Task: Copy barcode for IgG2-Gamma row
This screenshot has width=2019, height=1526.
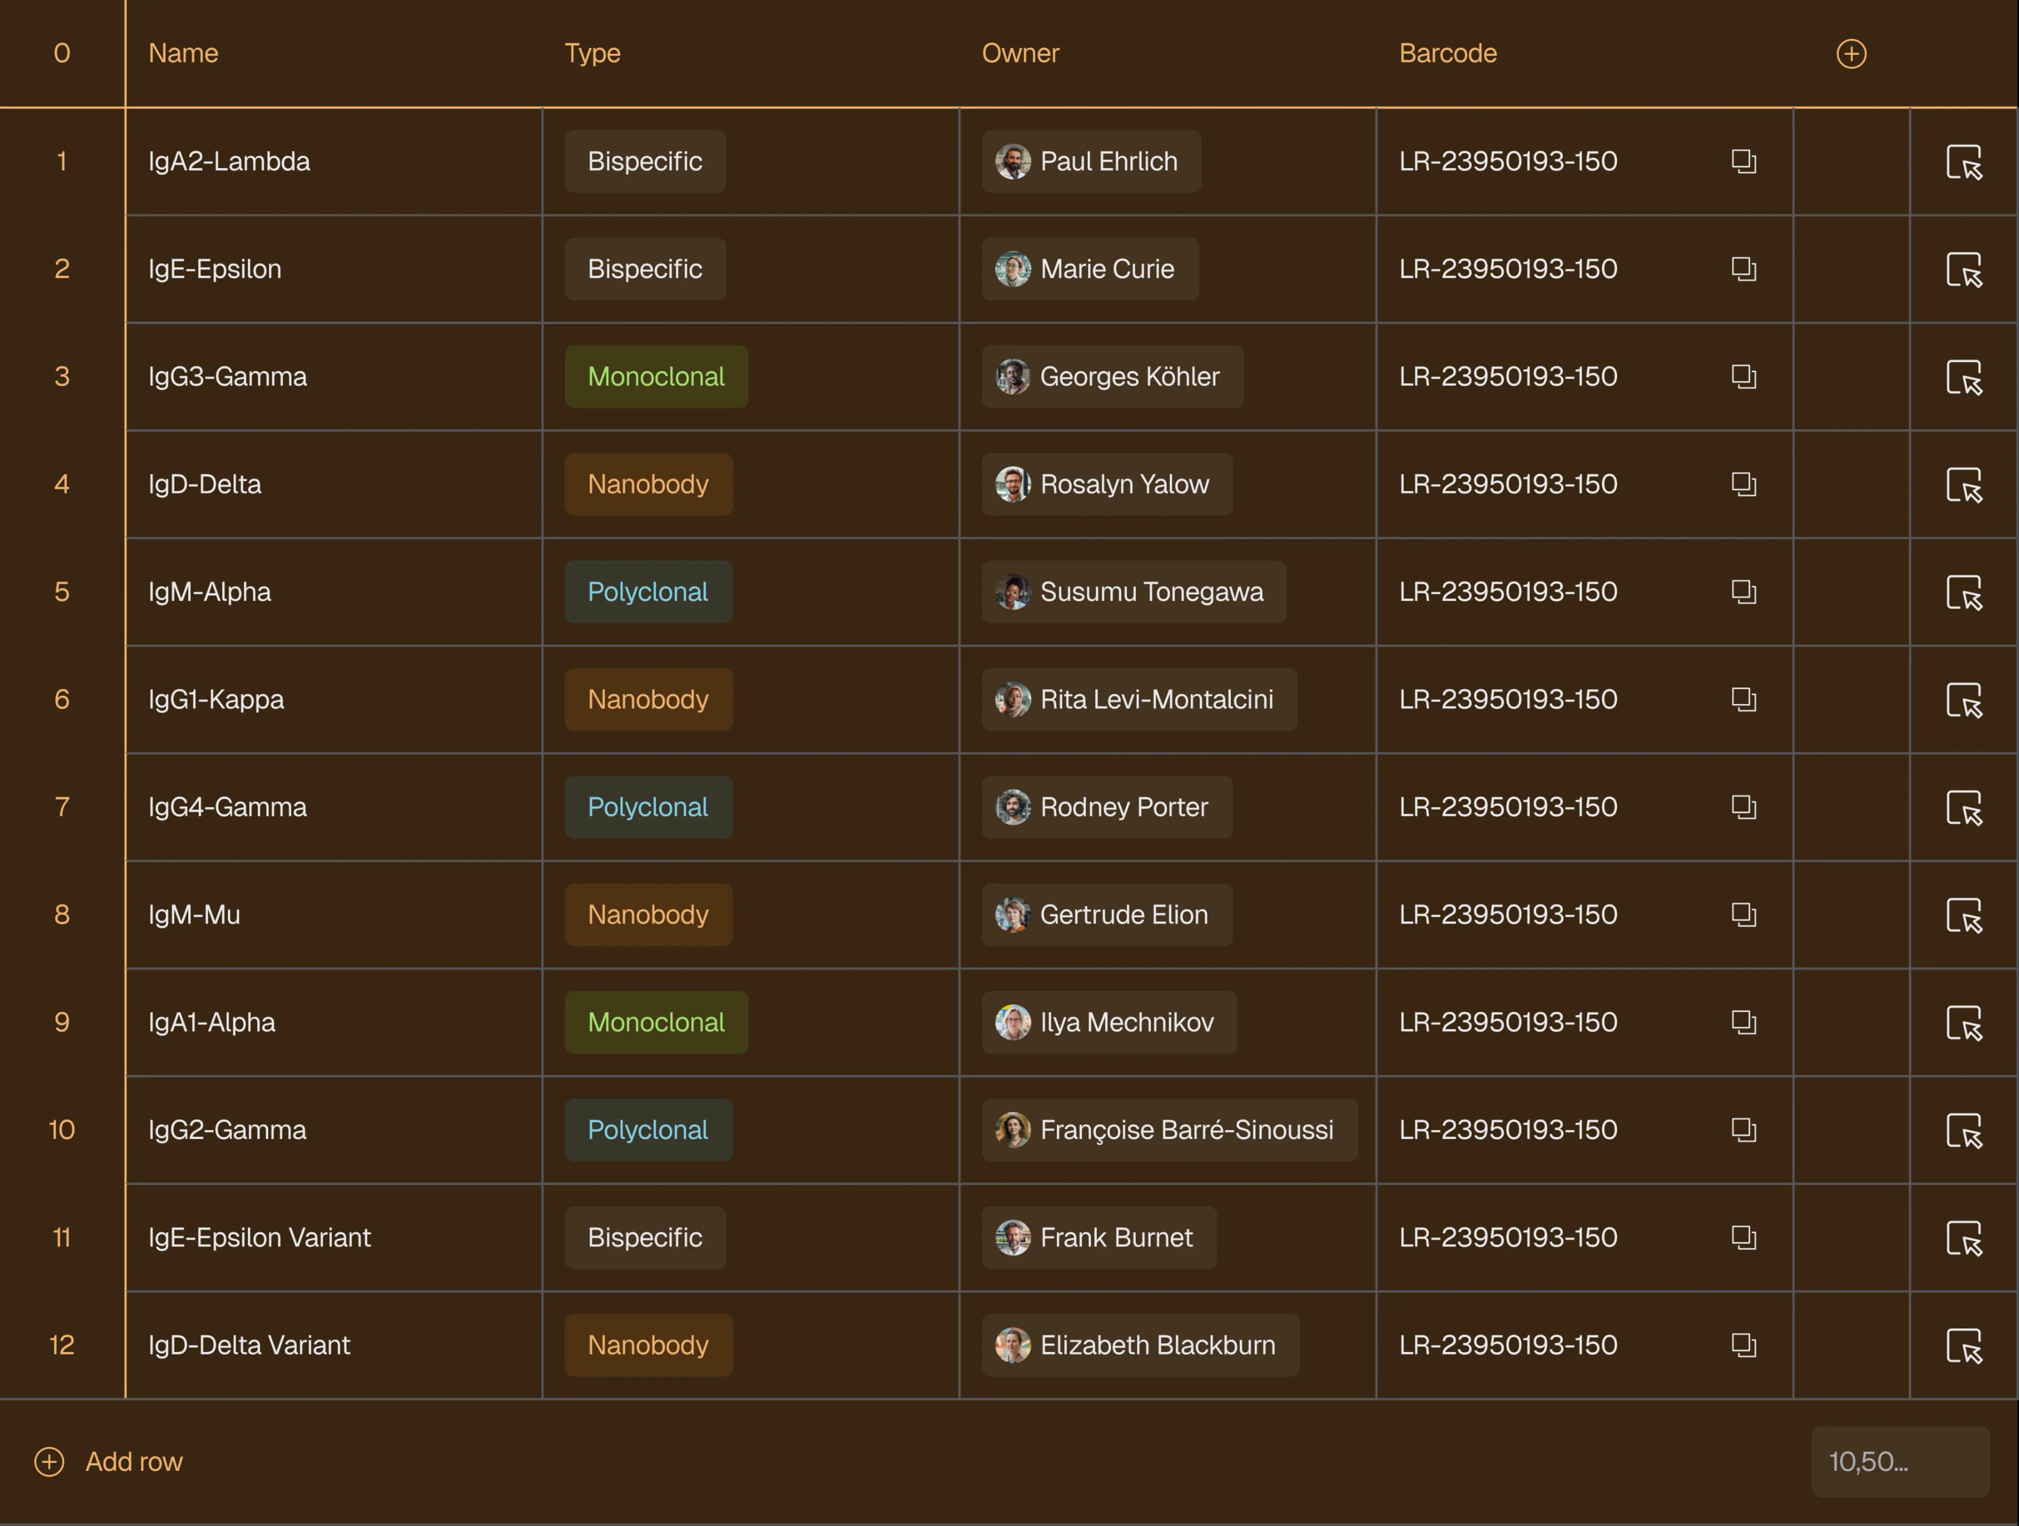Action: tap(1743, 1130)
